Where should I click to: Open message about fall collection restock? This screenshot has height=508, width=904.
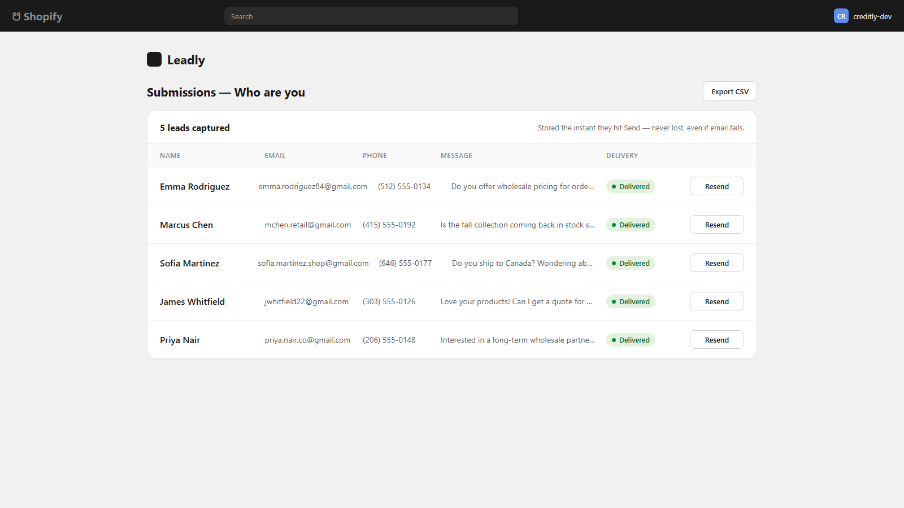(518, 225)
